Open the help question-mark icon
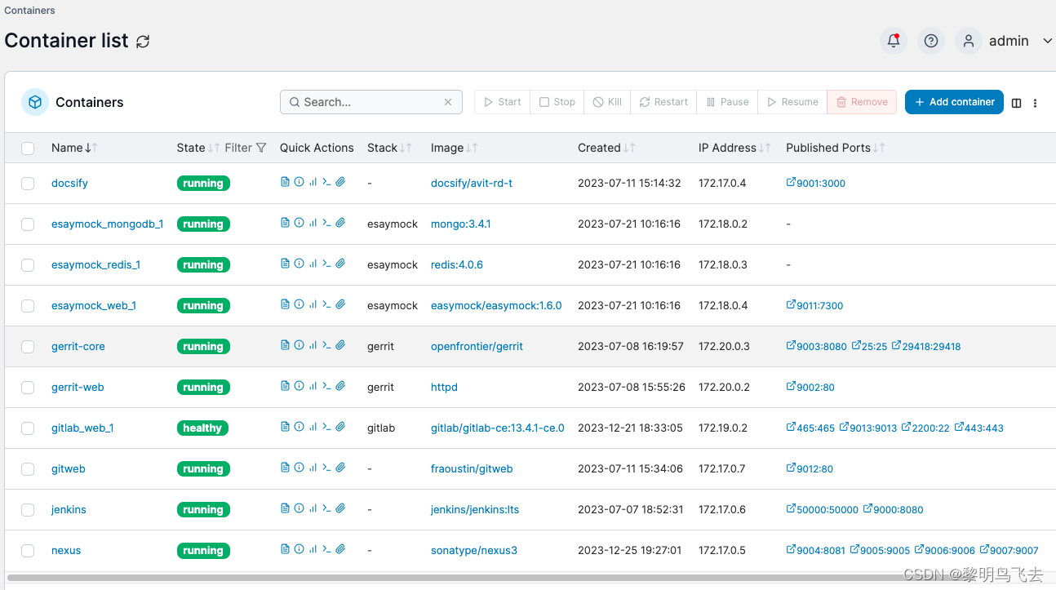This screenshot has height=590, width=1056. [x=931, y=41]
